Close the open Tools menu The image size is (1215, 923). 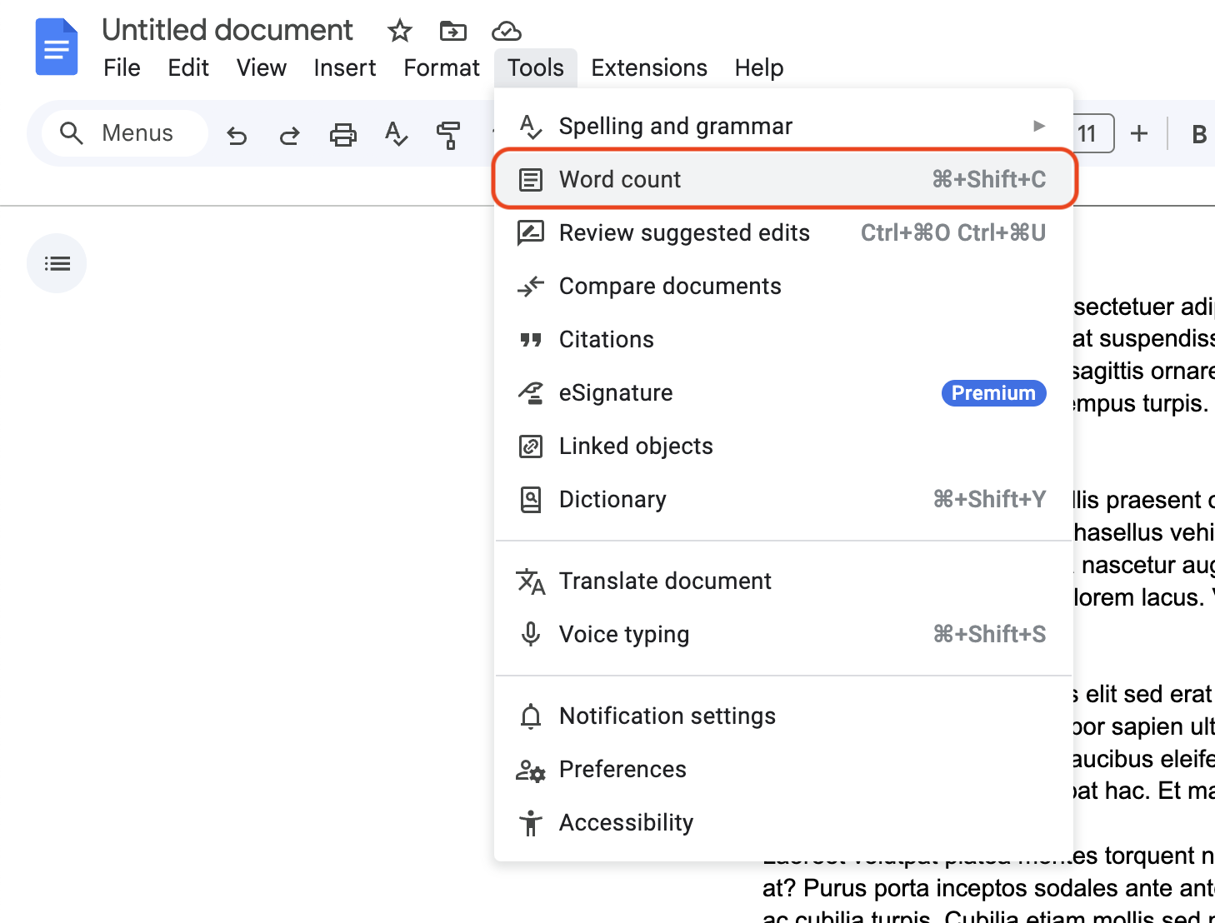click(536, 67)
